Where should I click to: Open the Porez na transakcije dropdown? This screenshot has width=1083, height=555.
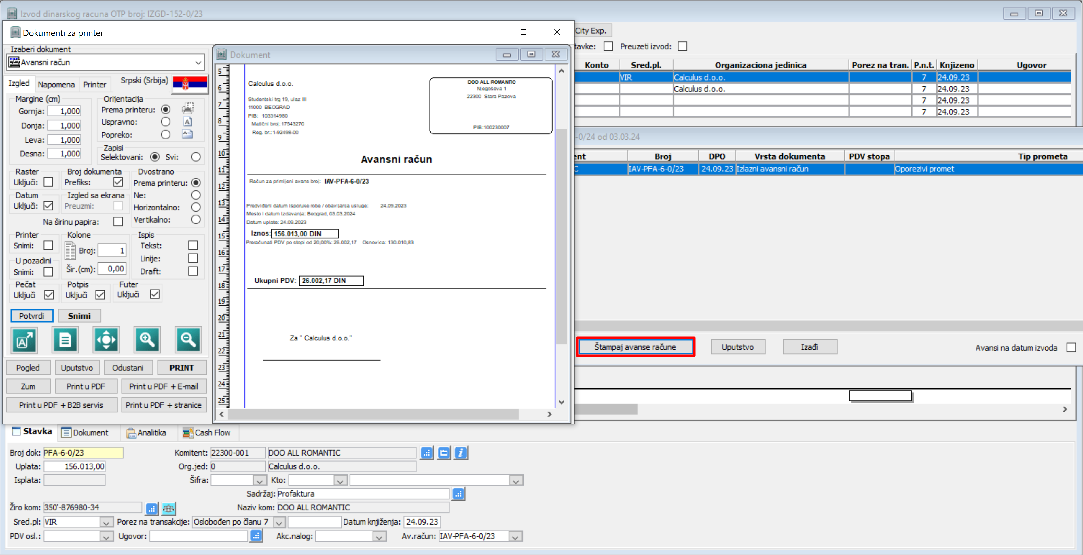279,522
